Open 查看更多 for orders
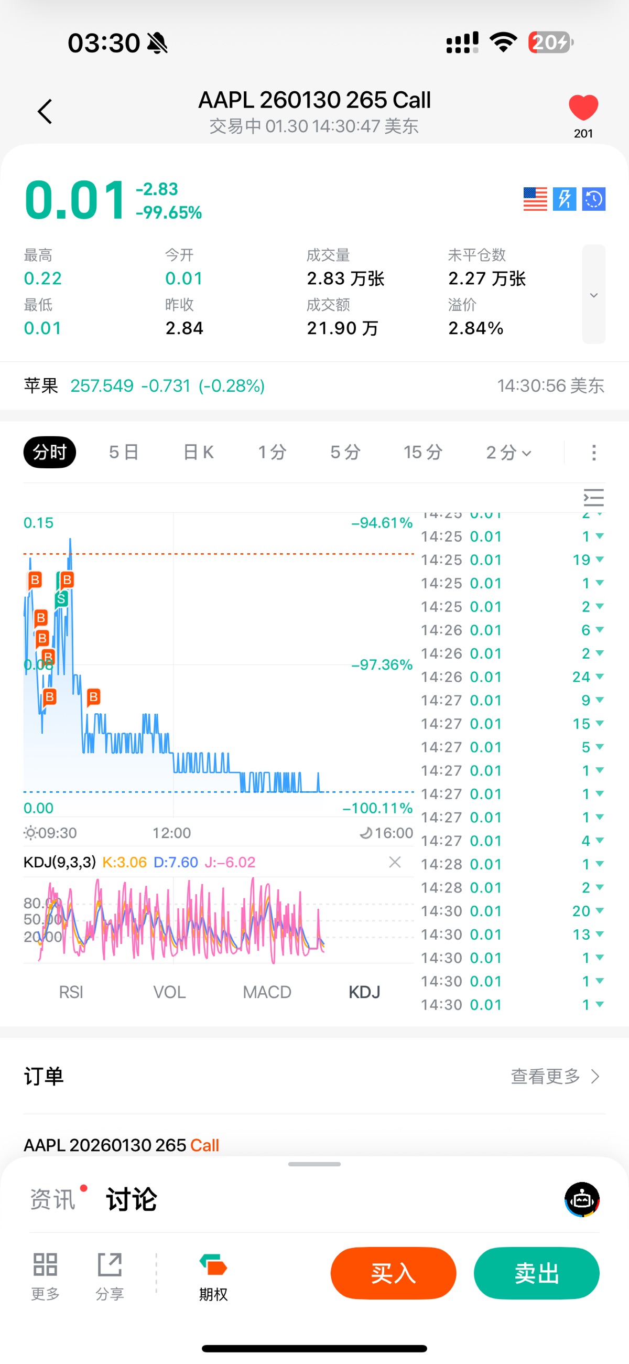 coord(555,1077)
